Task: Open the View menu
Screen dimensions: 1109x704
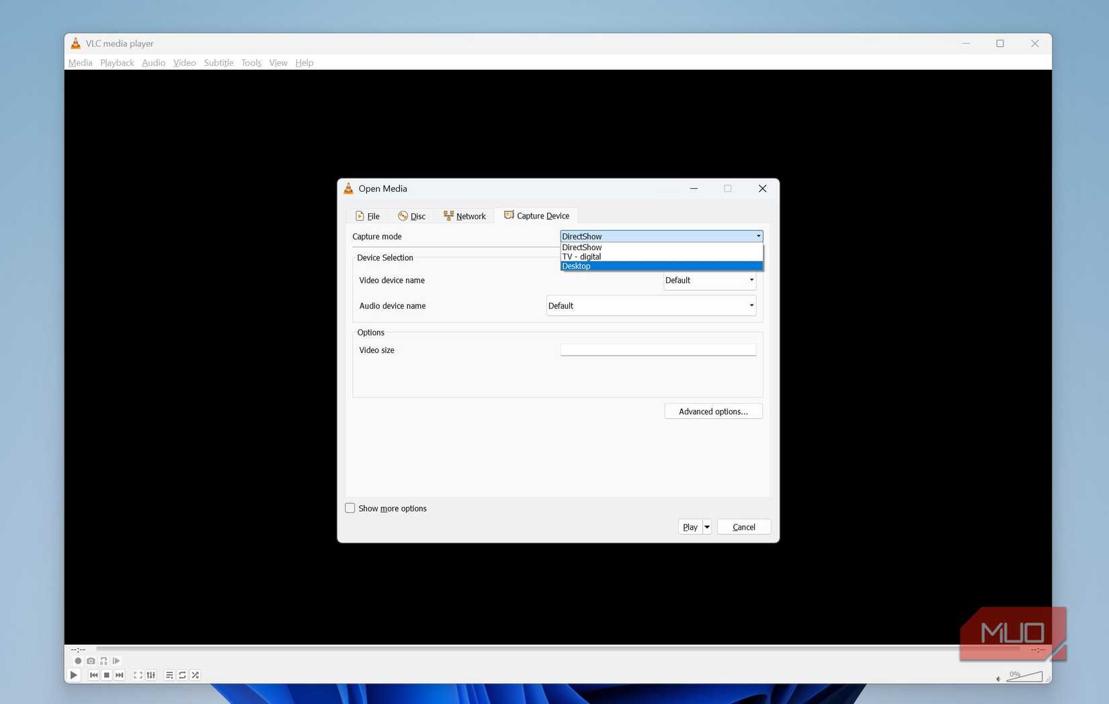Action: pos(278,63)
